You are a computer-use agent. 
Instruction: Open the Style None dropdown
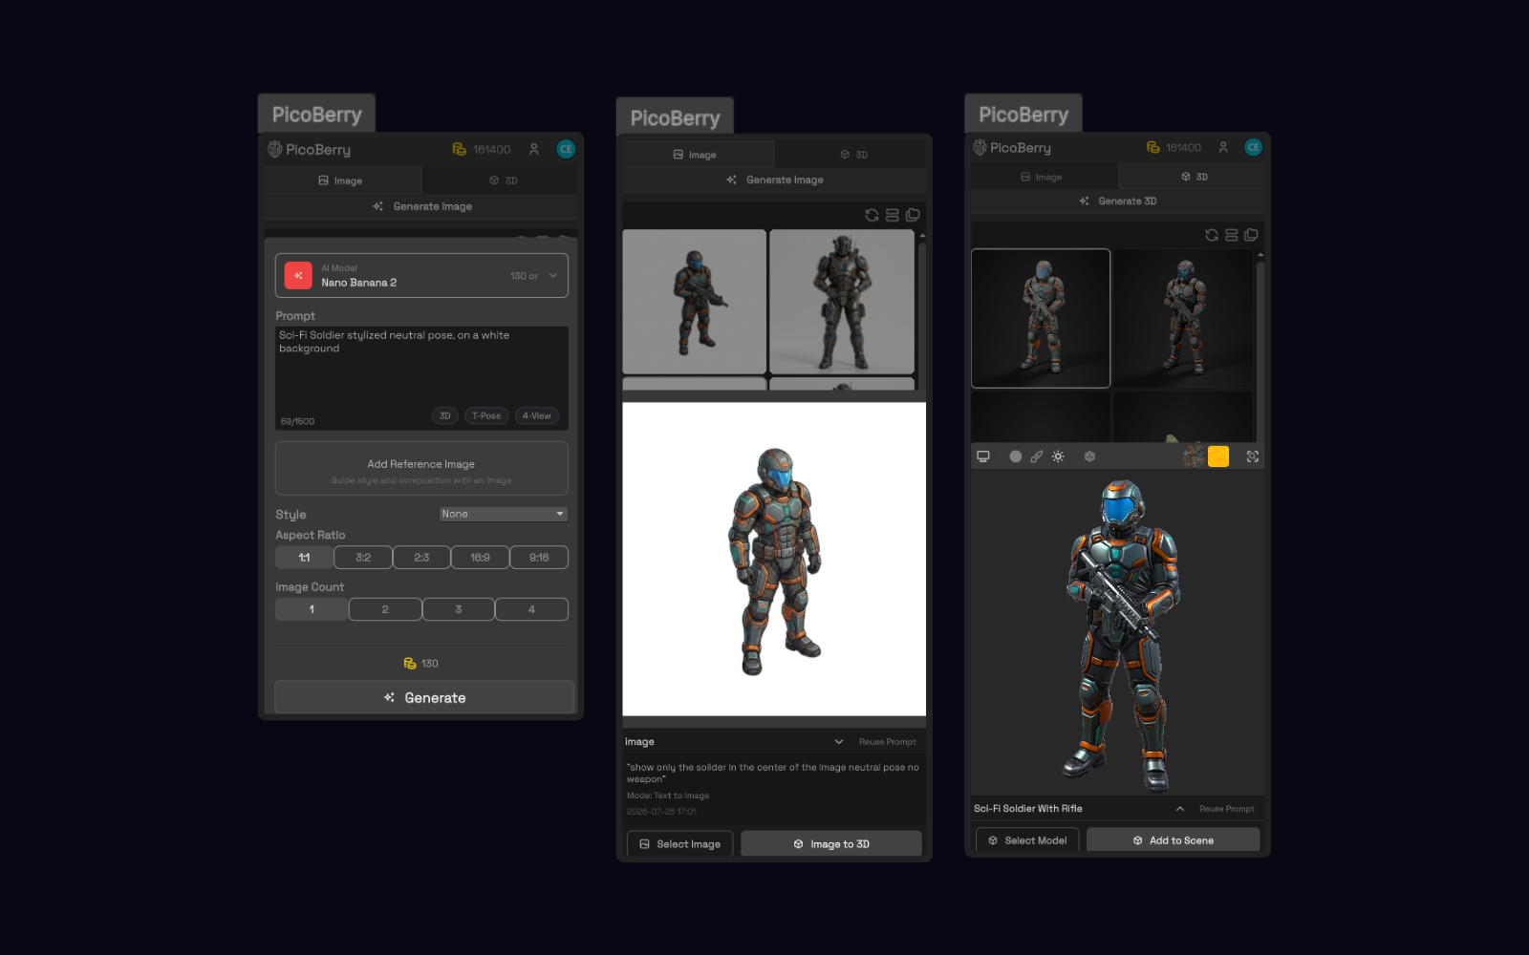pos(504,514)
